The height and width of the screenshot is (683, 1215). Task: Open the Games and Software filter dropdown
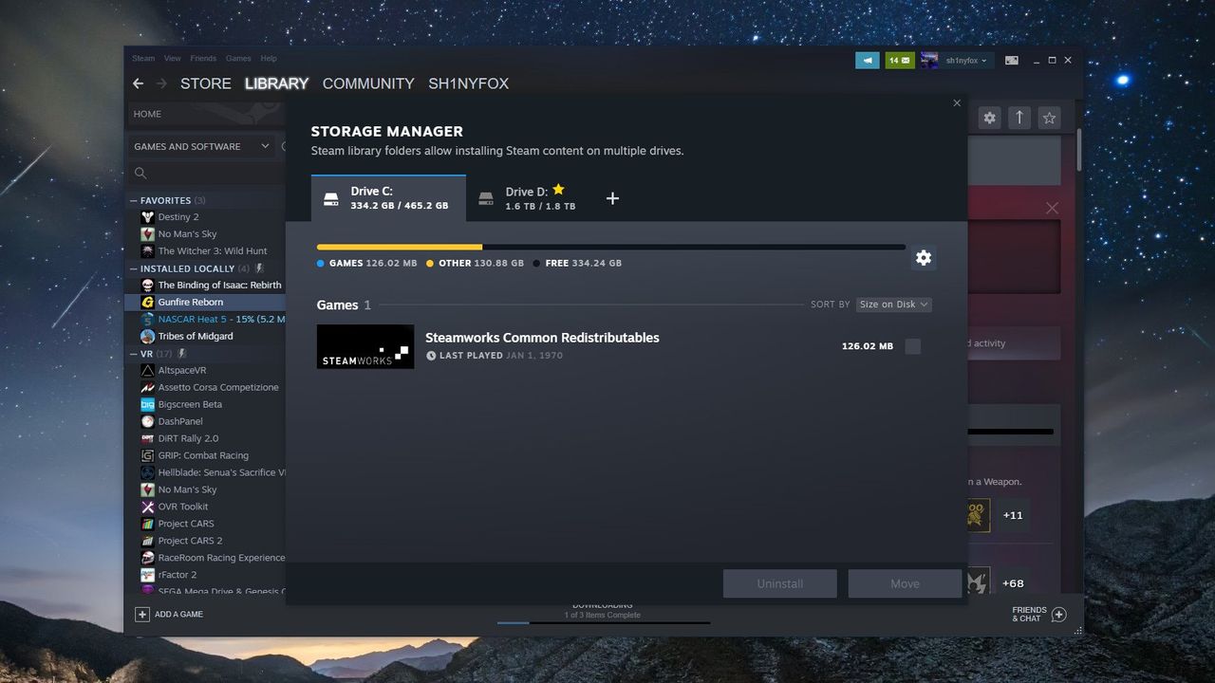tap(202, 146)
